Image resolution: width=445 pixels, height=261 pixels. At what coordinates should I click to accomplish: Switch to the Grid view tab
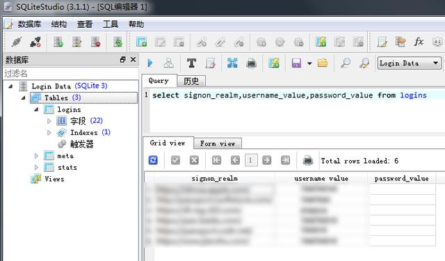[168, 143]
